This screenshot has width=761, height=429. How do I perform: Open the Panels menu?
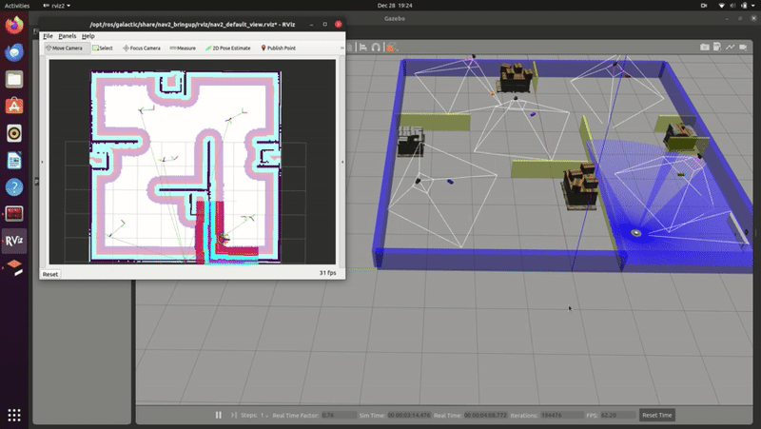click(67, 36)
